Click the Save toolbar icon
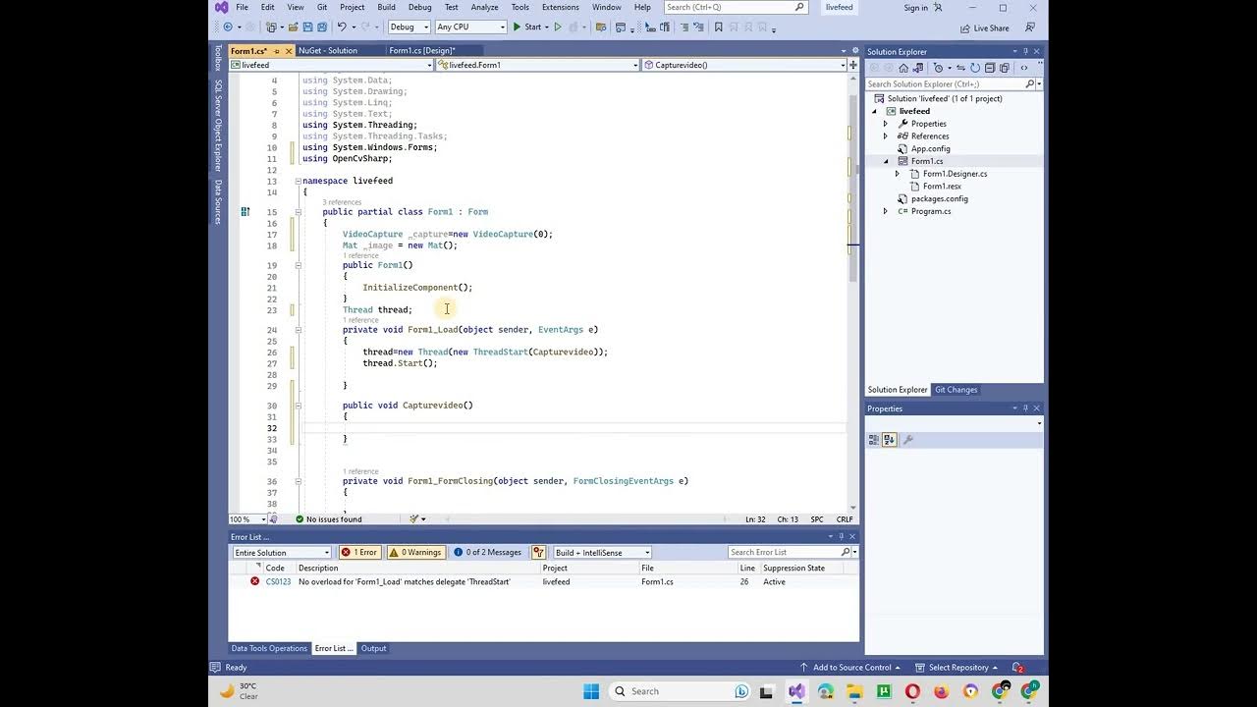Image resolution: width=1257 pixels, height=707 pixels. (307, 27)
